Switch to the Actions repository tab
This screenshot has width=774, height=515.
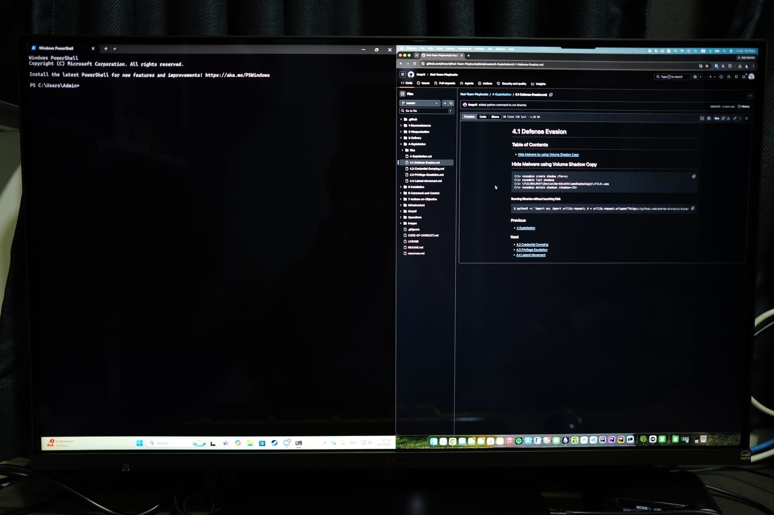coord(485,84)
